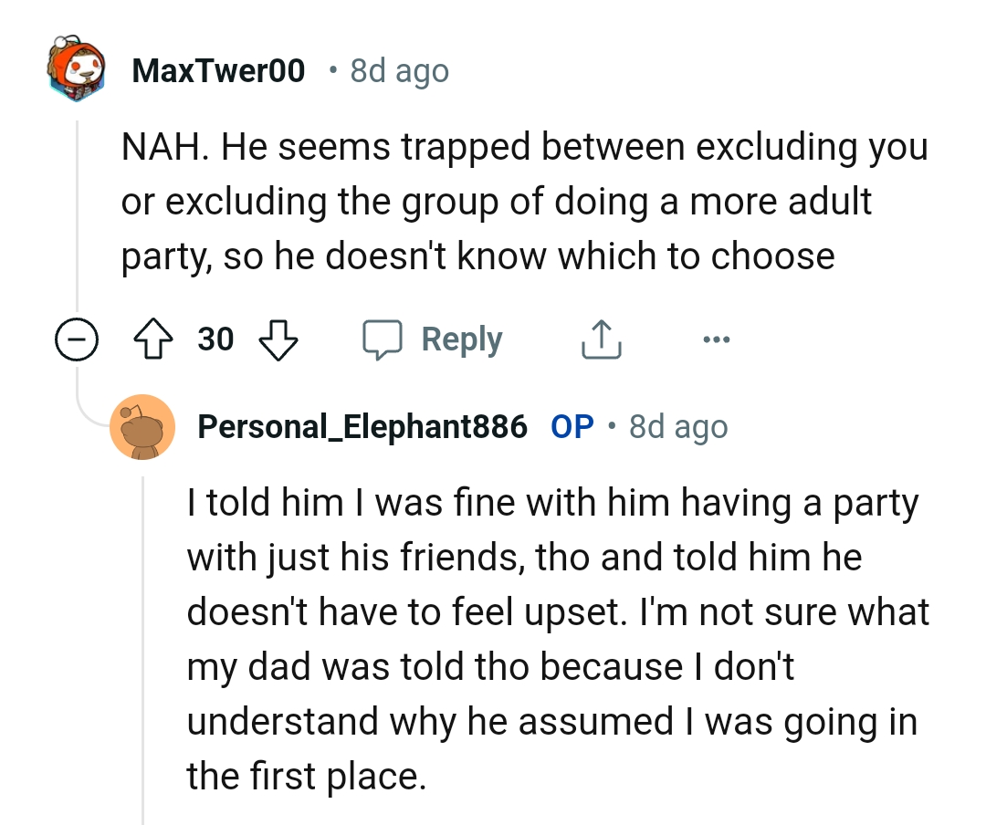Click Personal_Elephant886's avatar icon
The width and height of the screenshot is (986, 825).
point(142,427)
